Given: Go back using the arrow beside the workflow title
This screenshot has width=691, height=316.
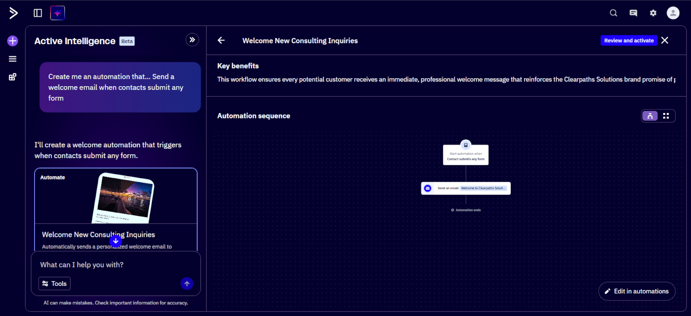Looking at the screenshot, I should click(221, 40).
